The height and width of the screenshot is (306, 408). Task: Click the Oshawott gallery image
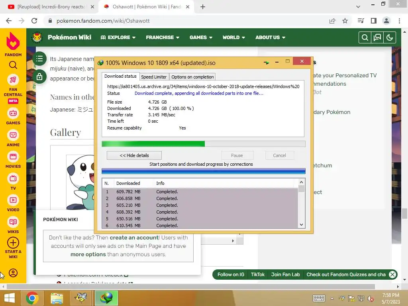coord(80,182)
